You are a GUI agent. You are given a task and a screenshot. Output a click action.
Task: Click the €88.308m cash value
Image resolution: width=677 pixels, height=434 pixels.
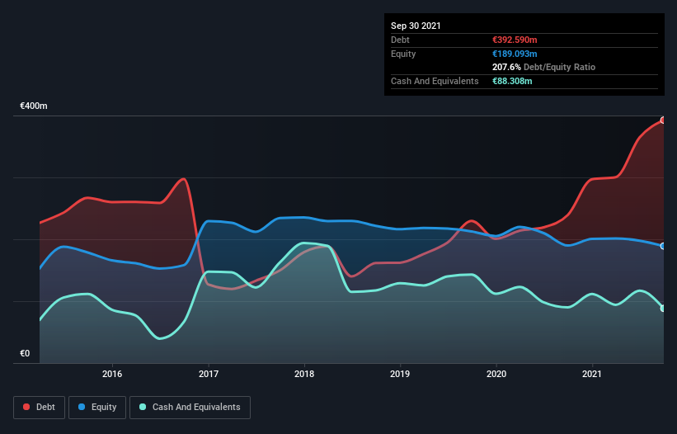click(512, 81)
